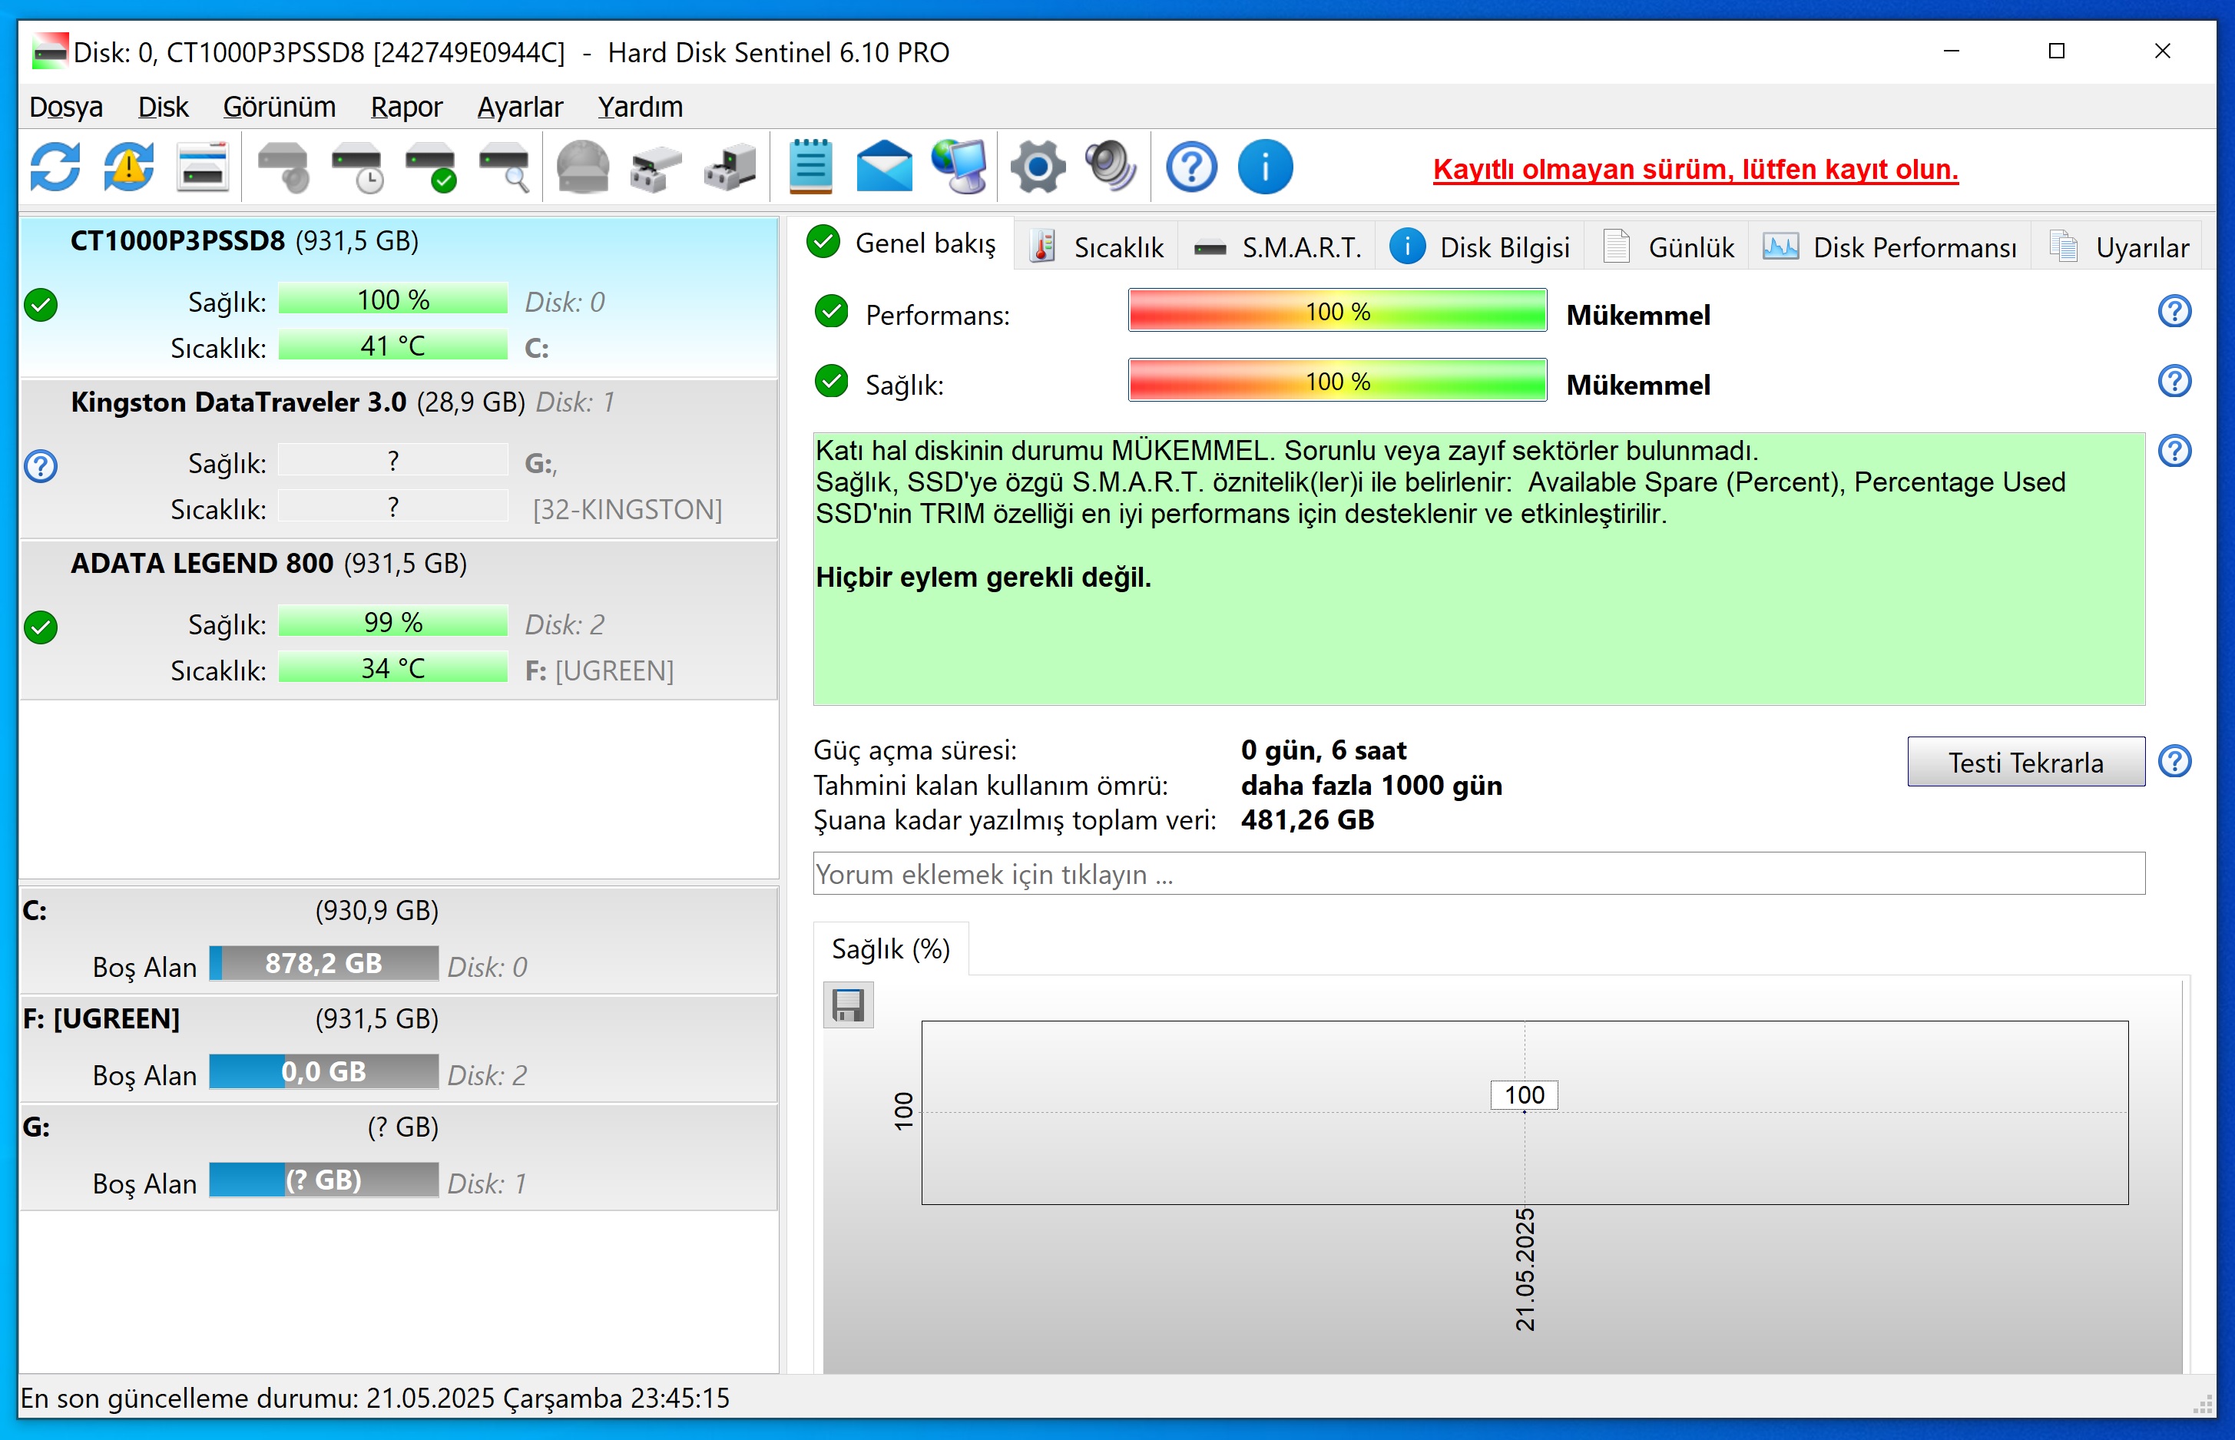Click the F: [UGREEN] free space bar 0,0 GB
Viewport: 2235px width, 1440px height.
323,1073
